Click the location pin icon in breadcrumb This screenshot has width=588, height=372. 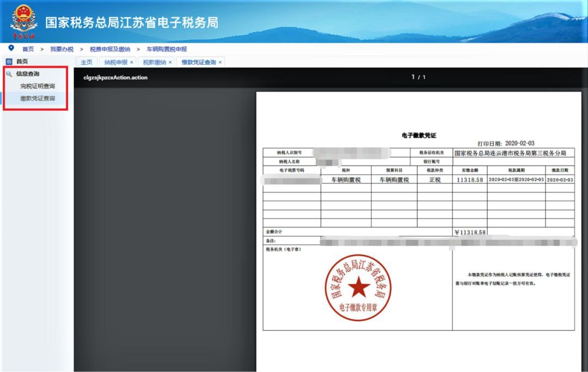11,48
